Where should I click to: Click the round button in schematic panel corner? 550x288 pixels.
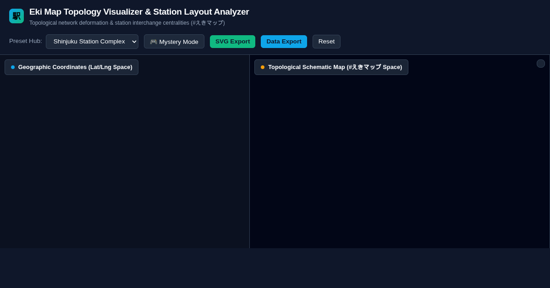coord(541,64)
